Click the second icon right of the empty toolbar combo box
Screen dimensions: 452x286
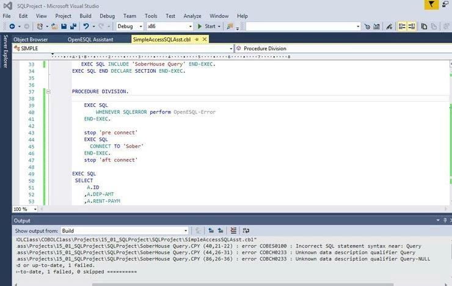[x=377, y=27]
